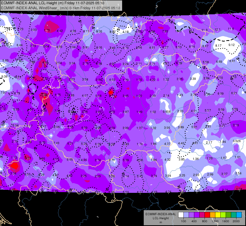Click the wind shear value 3.99
The image size is (246, 226).
[x=125, y=128]
